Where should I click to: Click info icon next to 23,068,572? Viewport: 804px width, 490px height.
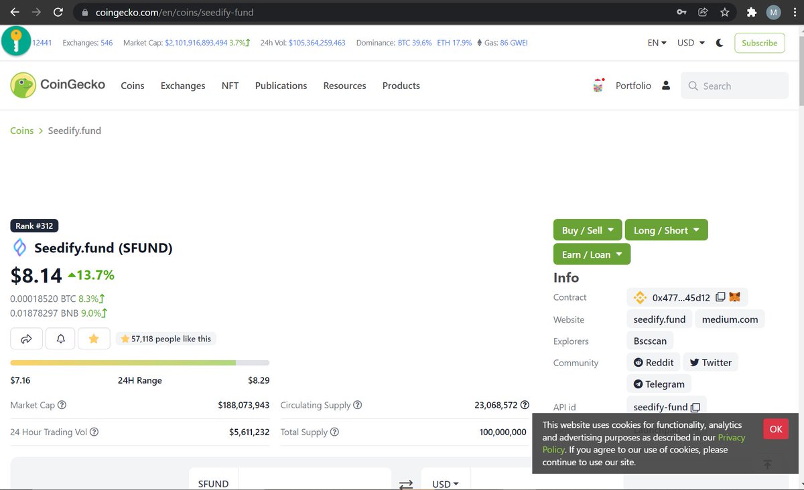(x=525, y=405)
